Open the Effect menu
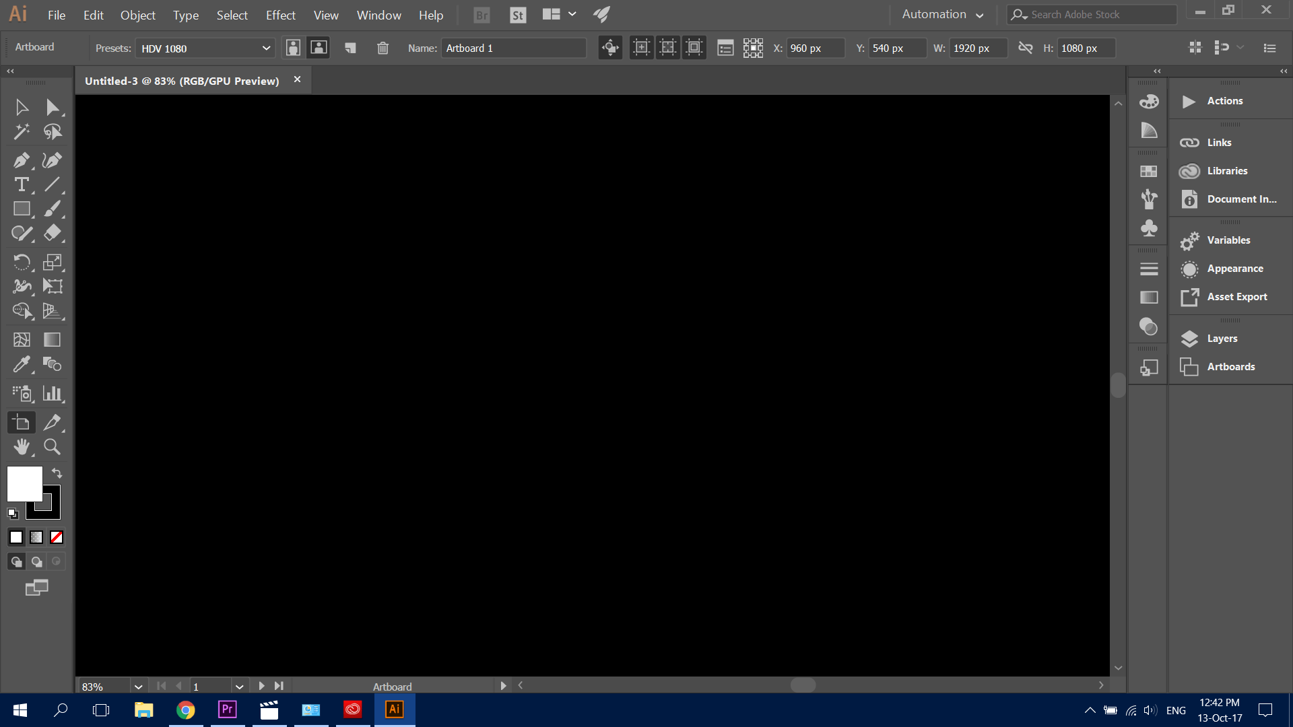Image resolution: width=1293 pixels, height=727 pixels. point(280,15)
